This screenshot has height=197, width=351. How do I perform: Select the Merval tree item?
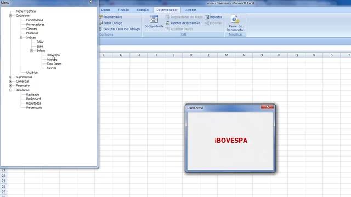point(52,68)
